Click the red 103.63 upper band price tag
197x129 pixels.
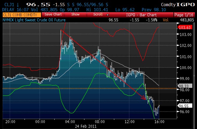click(x=185, y=27)
